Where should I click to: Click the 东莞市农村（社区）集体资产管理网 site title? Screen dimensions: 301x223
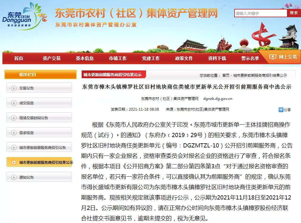136,13
